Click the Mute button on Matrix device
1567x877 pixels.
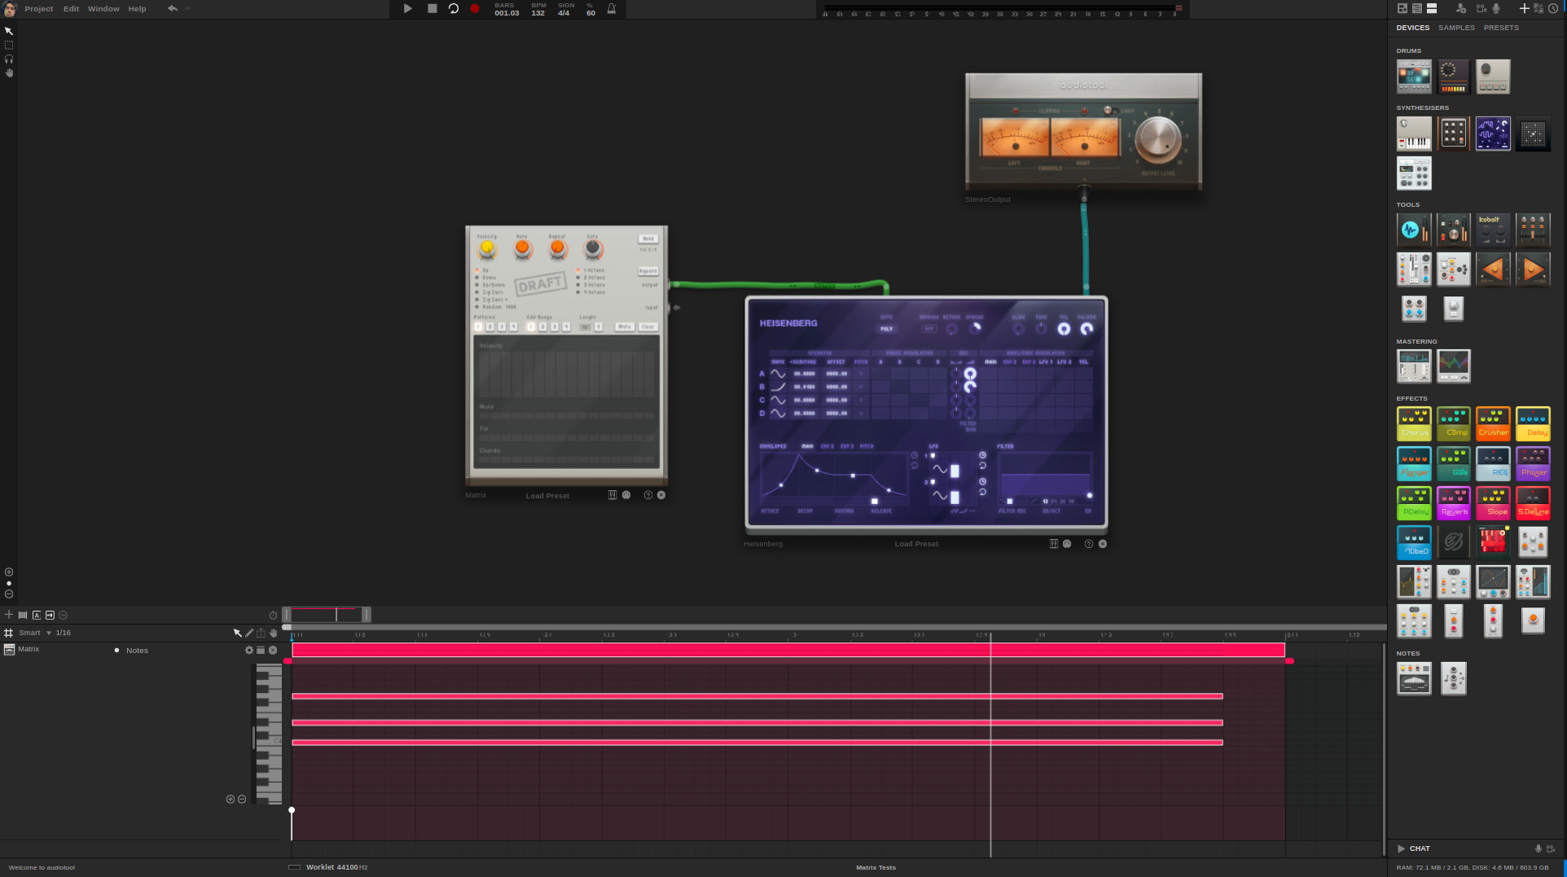coord(625,327)
